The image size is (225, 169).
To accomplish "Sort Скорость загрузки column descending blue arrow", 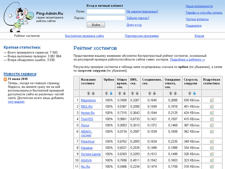I will 194,94.
